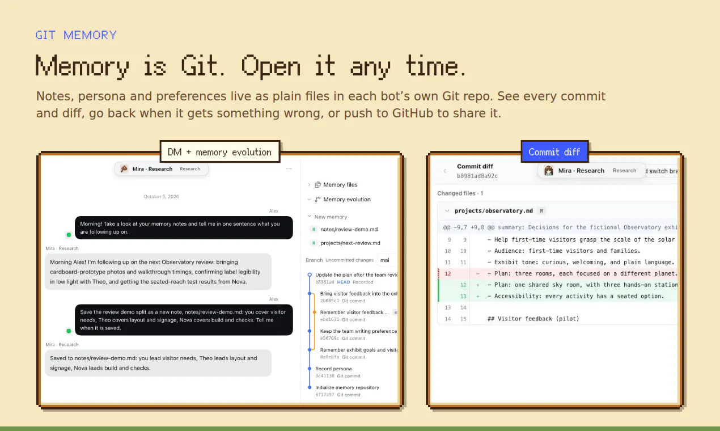Click the commit dot beside Initialize memory repository
The image size is (720, 431).
pyautogui.click(x=310, y=387)
